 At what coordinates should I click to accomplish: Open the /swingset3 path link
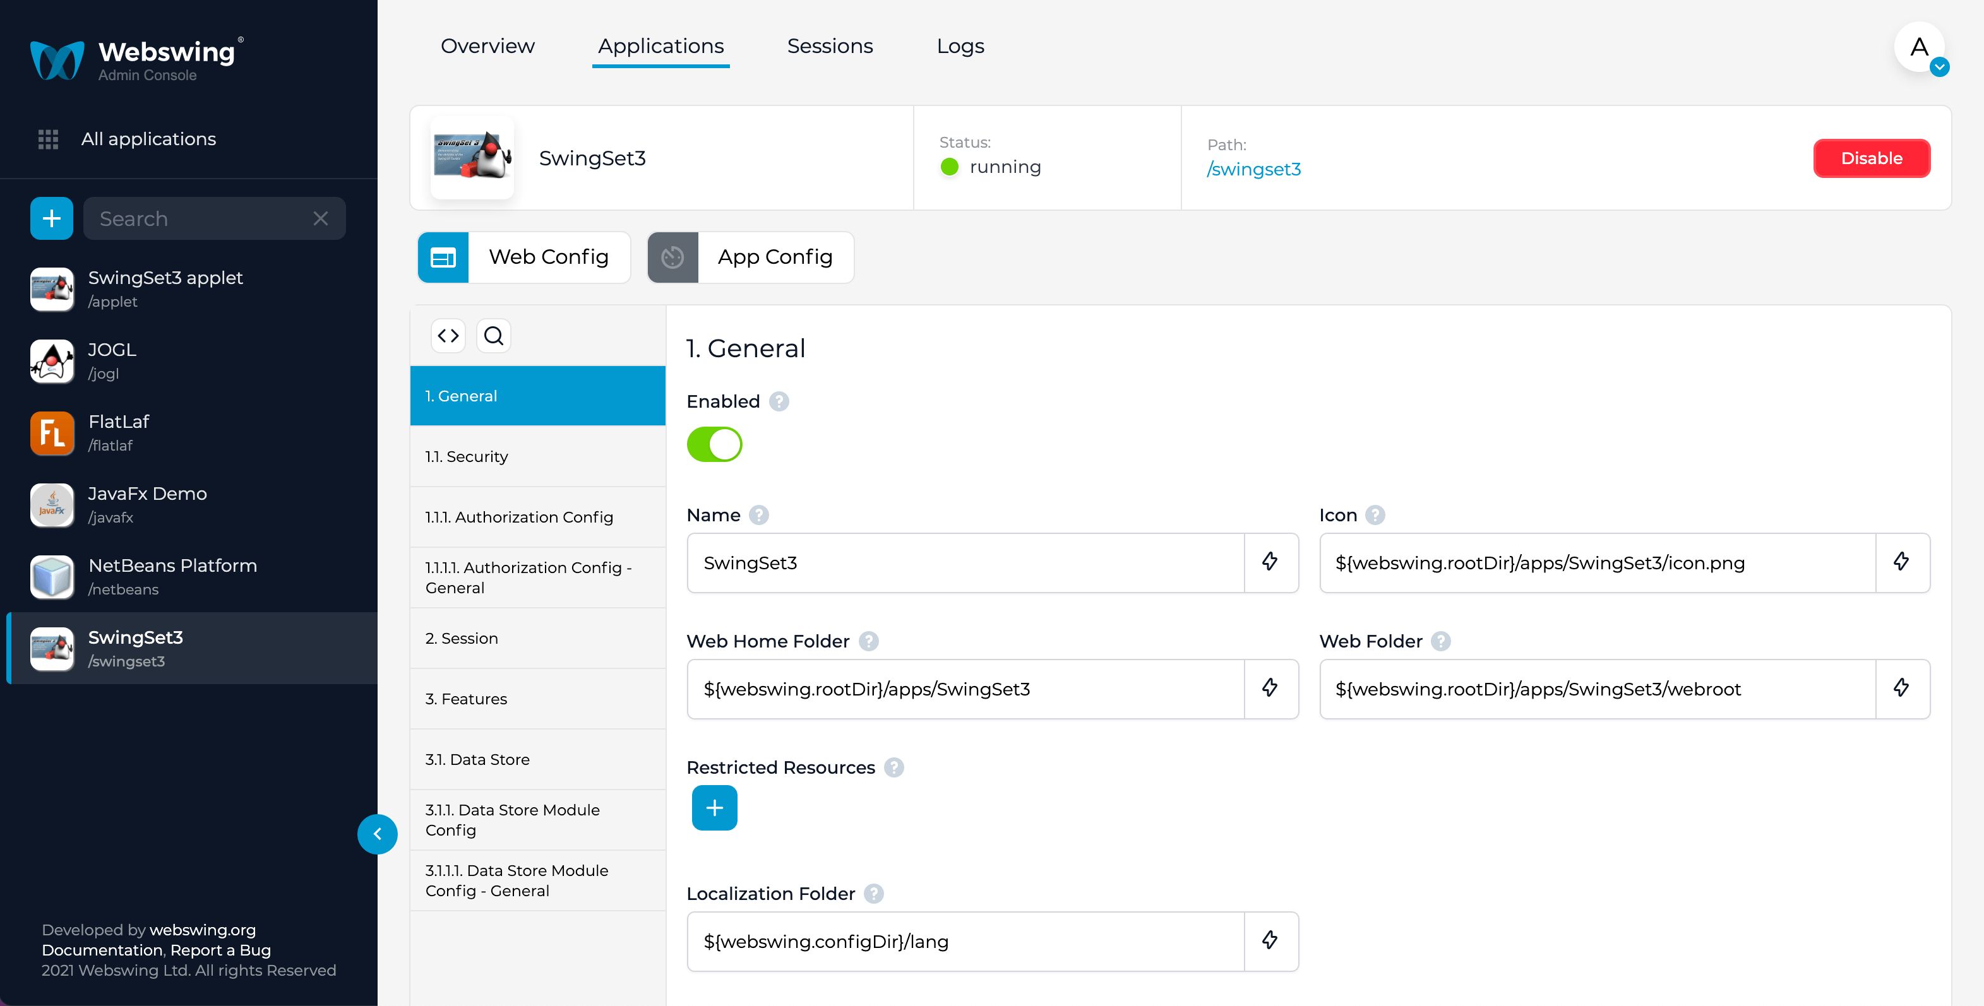pyautogui.click(x=1254, y=169)
